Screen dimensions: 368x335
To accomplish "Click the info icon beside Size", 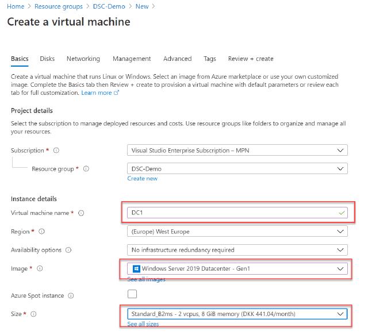I will (33, 314).
